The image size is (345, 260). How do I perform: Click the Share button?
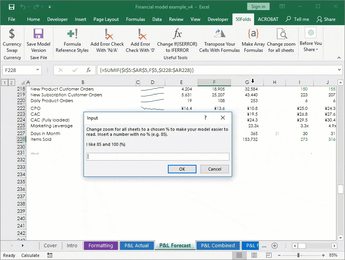326,19
